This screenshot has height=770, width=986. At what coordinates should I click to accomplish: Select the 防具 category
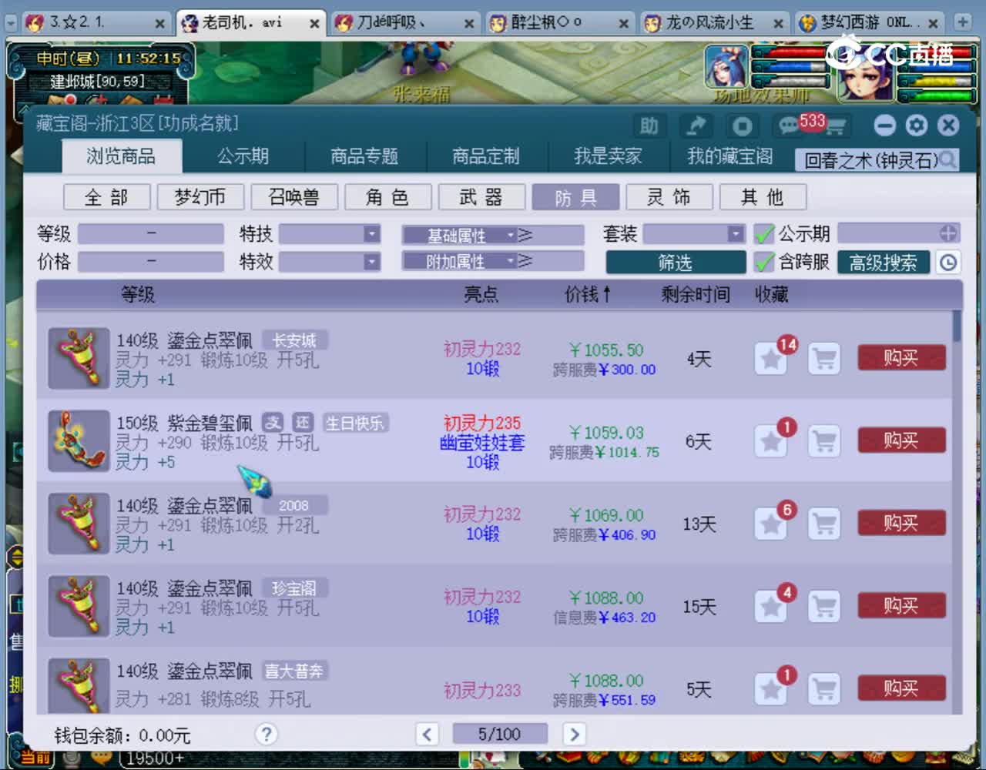click(x=575, y=197)
